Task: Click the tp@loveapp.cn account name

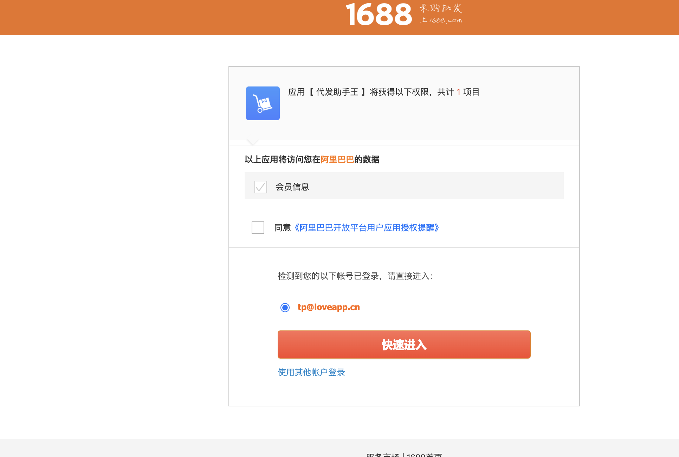Action: pyautogui.click(x=329, y=307)
